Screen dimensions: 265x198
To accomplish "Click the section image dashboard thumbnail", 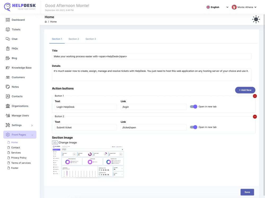I will point(88,162).
